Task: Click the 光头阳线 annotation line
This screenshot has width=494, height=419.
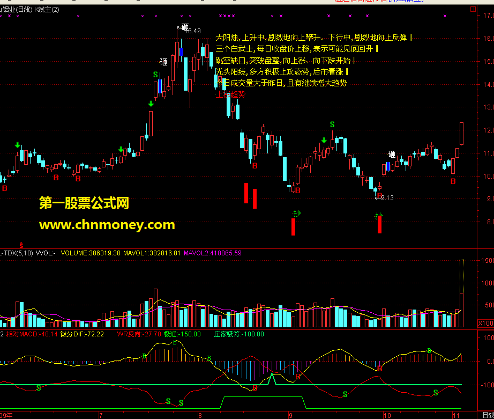Action: [282, 72]
